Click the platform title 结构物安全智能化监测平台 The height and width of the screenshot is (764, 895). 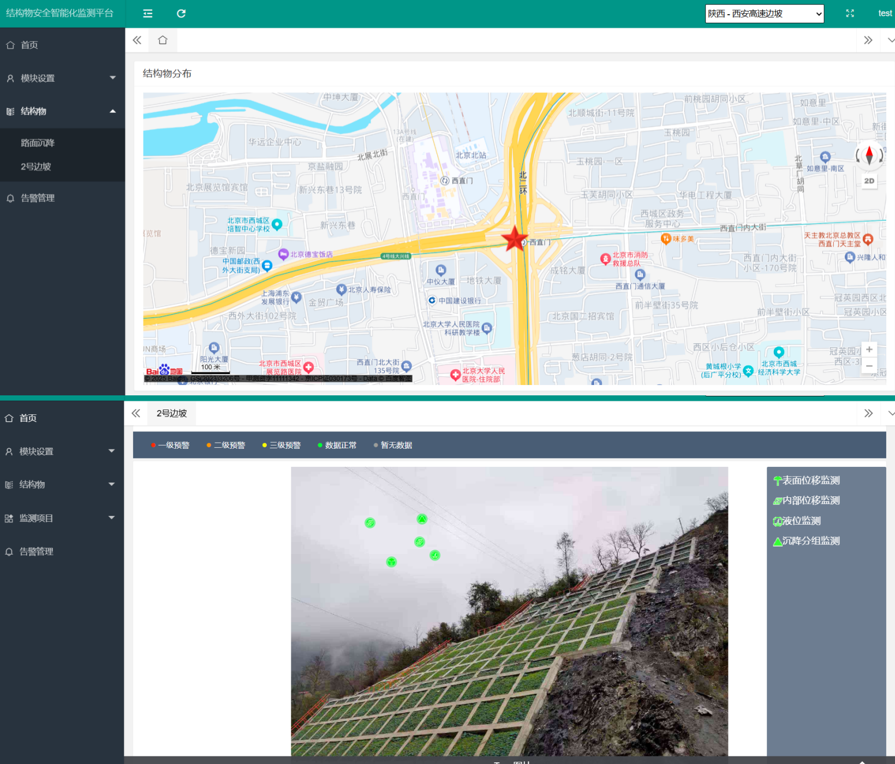click(x=59, y=13)
